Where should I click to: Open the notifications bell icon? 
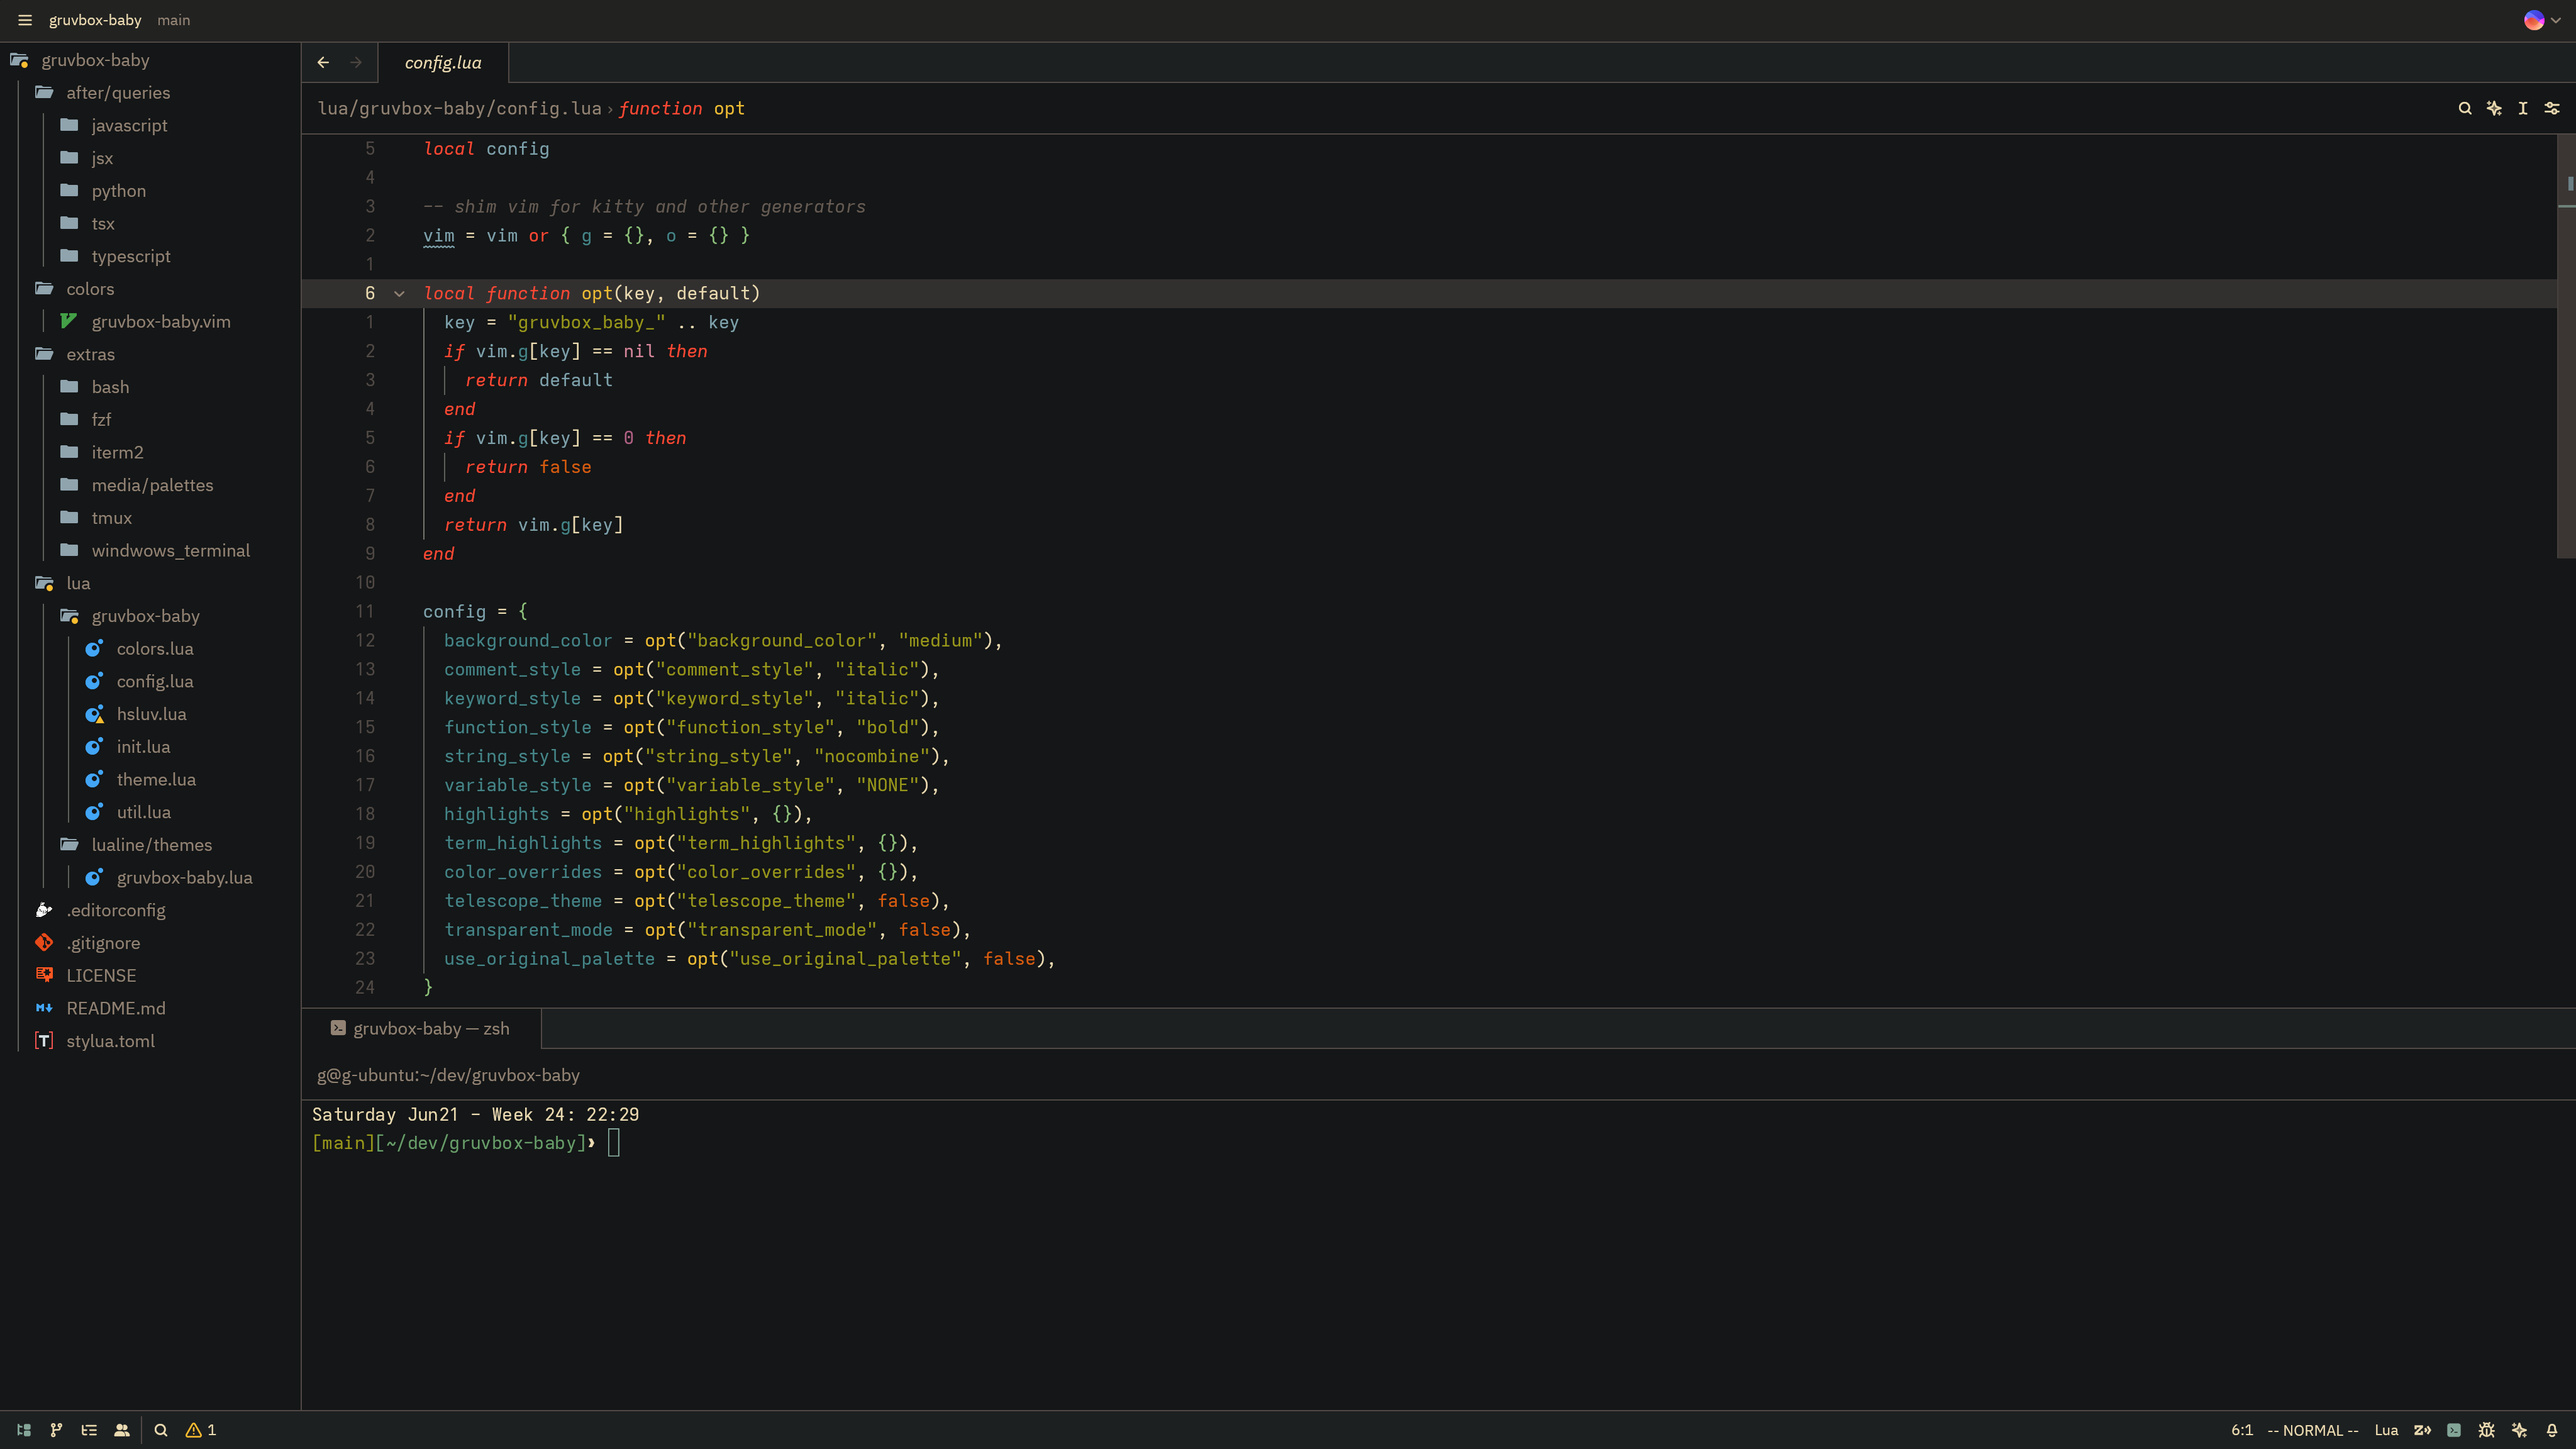point(2552,1430)
